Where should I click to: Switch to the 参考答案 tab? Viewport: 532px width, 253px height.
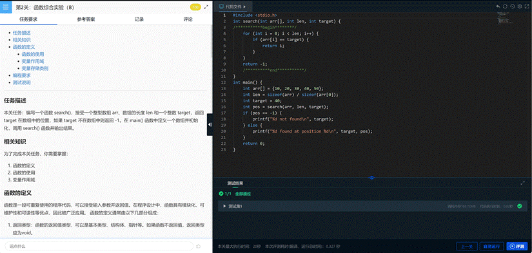click(x=86, y=19)
